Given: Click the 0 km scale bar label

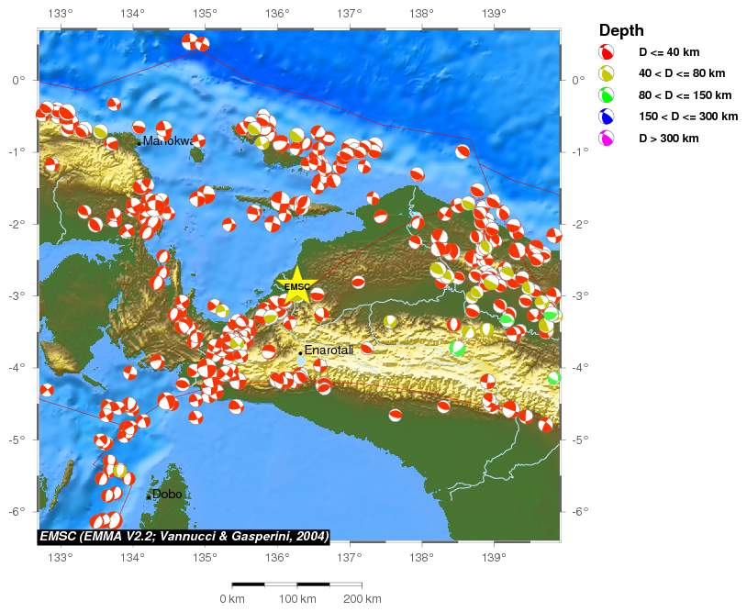Looking at the screenshot, I should click(x=232, y=599).
